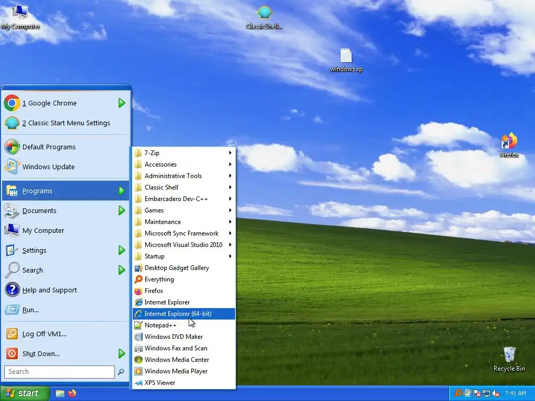Launch Internet Explorer (64-bit)
Screen dimensions: 535x401
point(184,314)
